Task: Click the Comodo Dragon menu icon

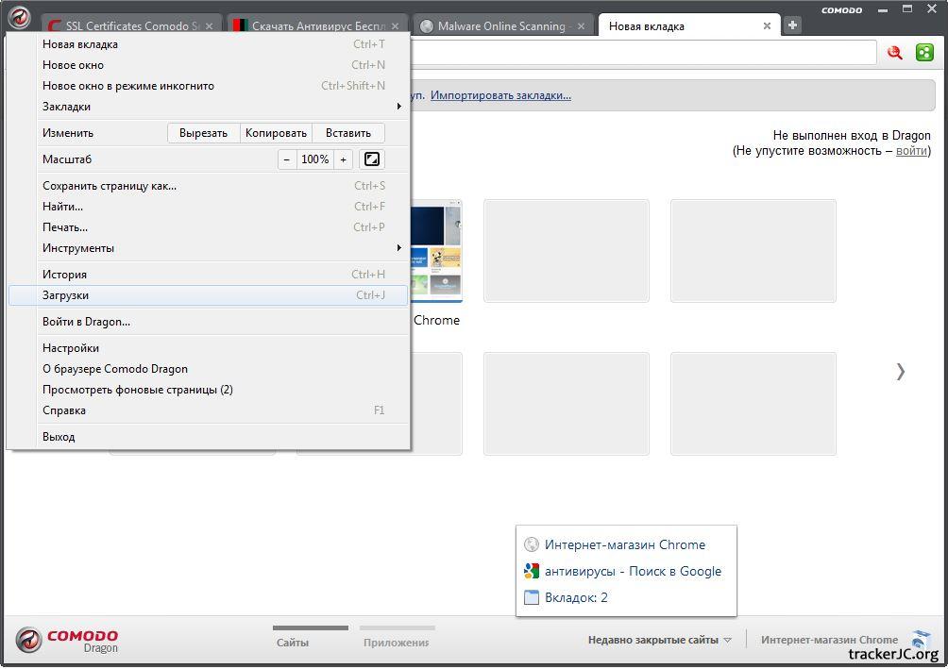Action: (20, 18)
